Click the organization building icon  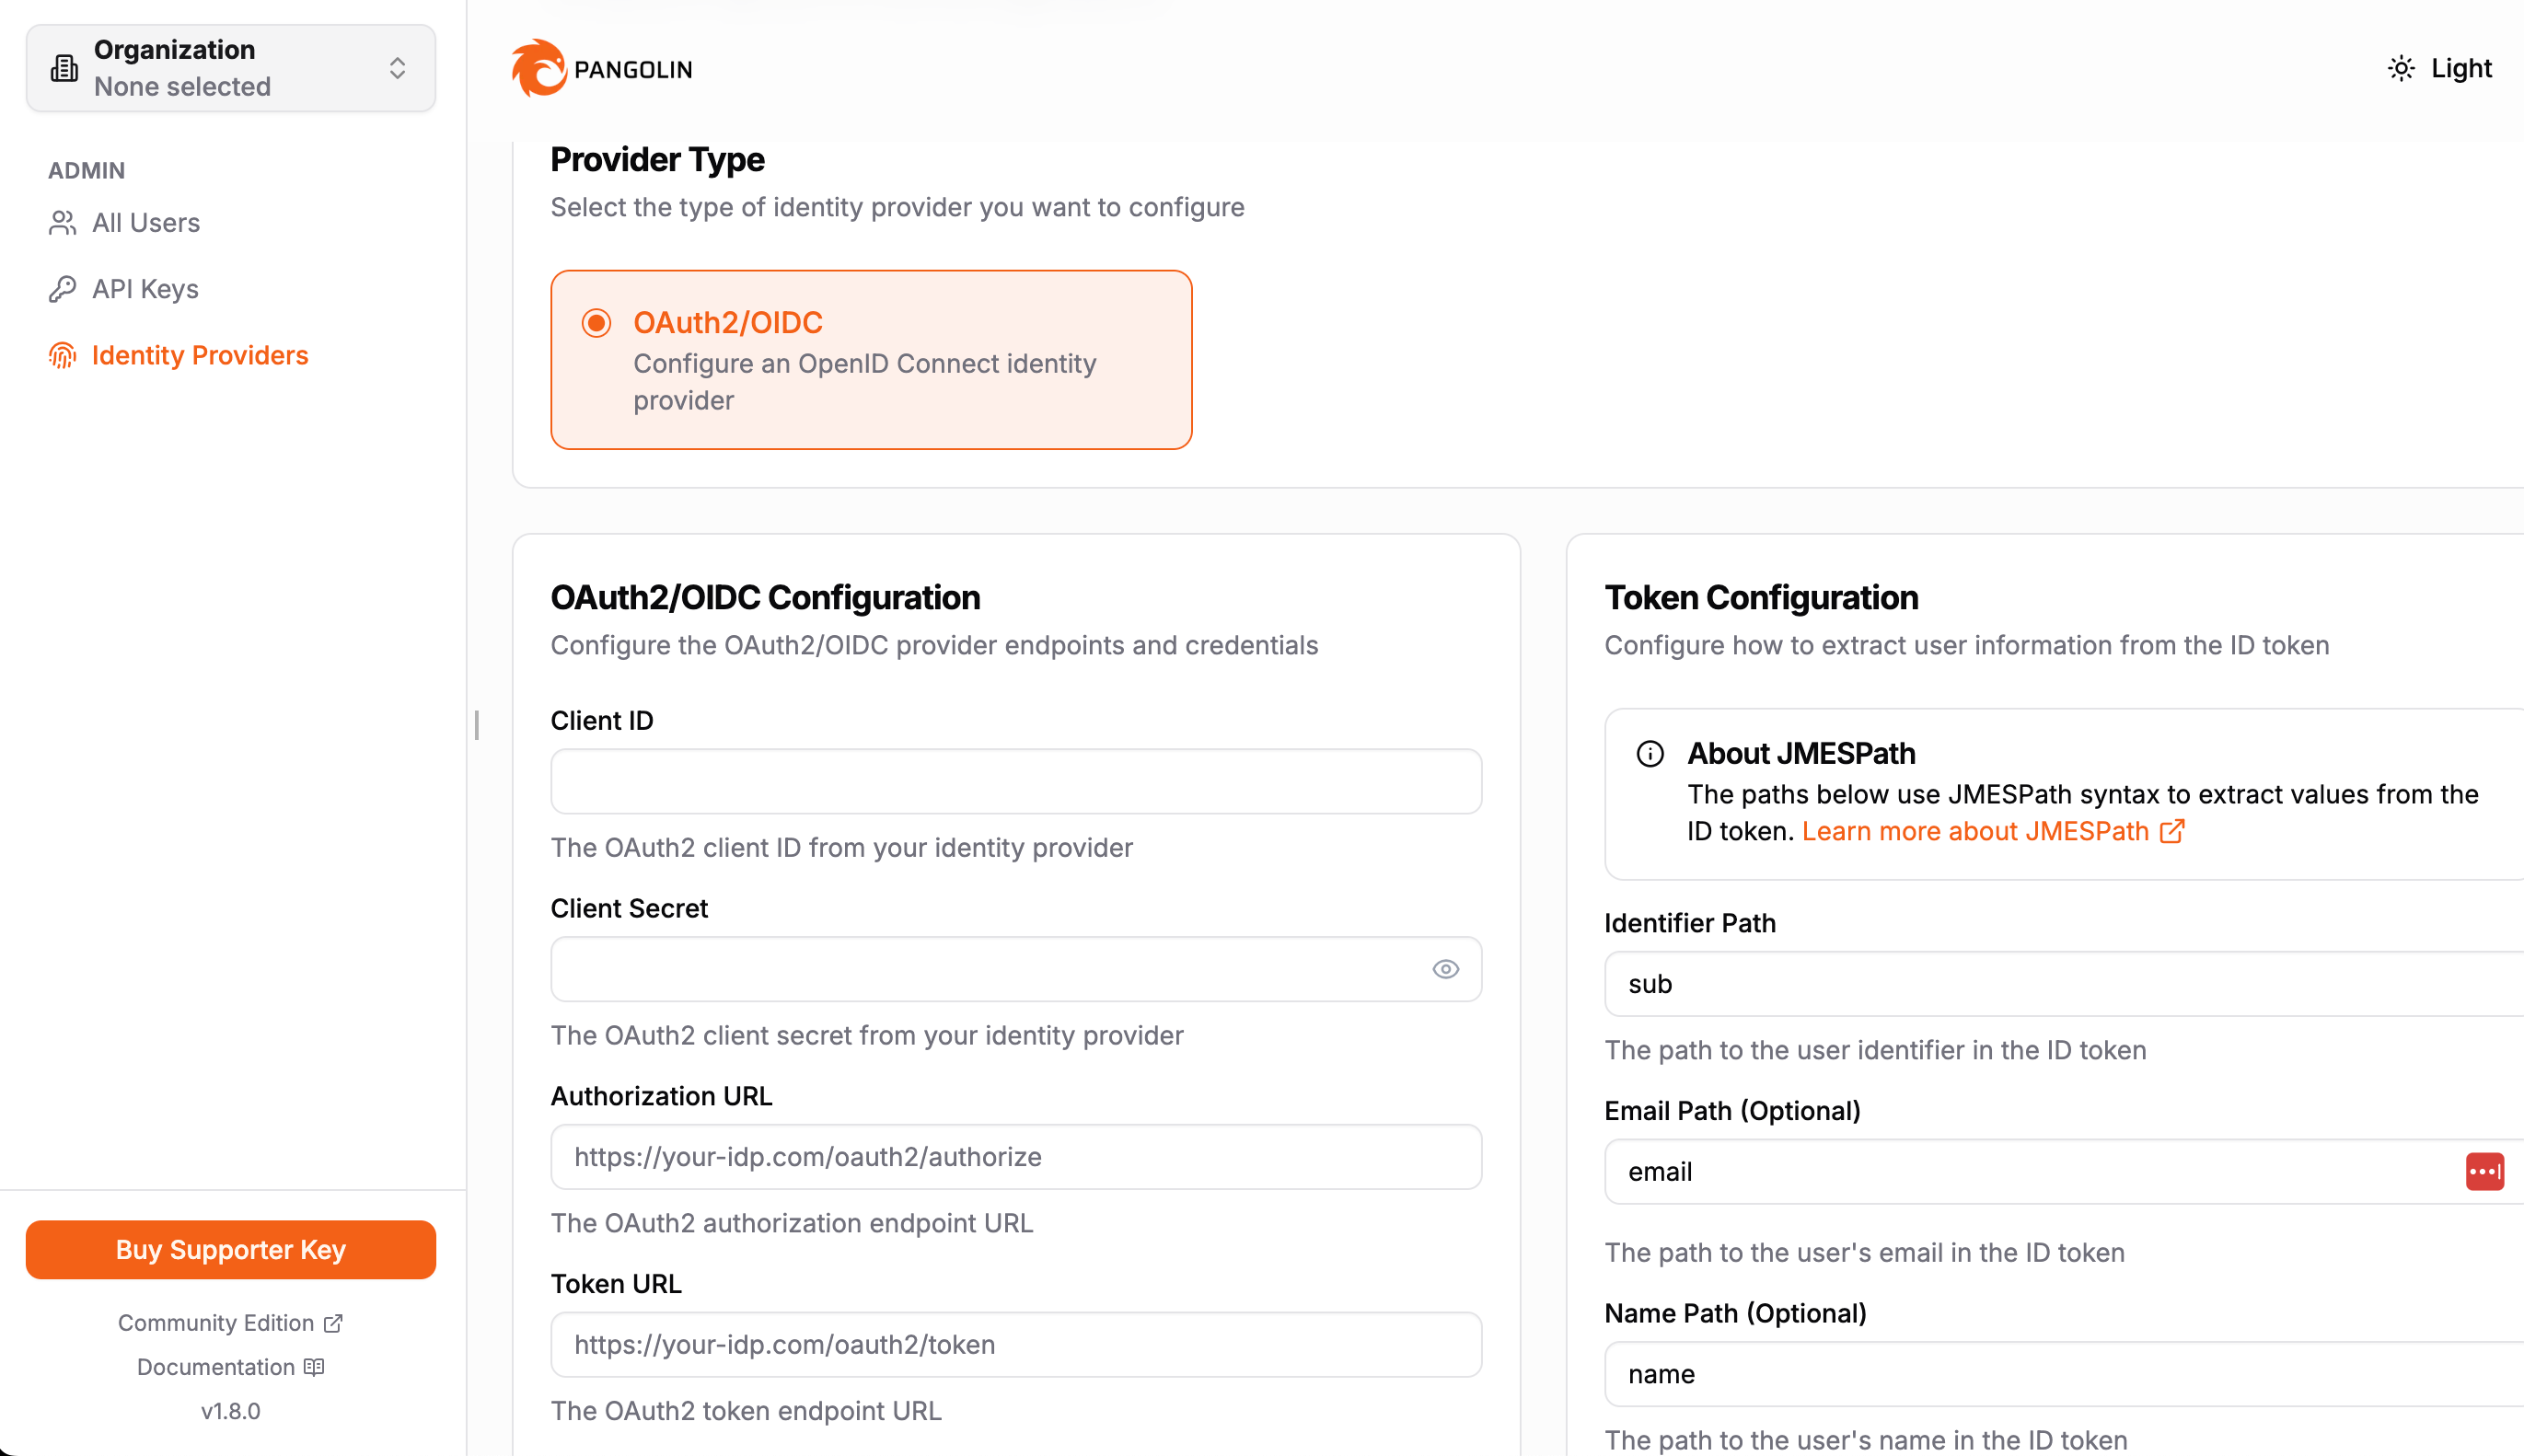click(64, 68)
